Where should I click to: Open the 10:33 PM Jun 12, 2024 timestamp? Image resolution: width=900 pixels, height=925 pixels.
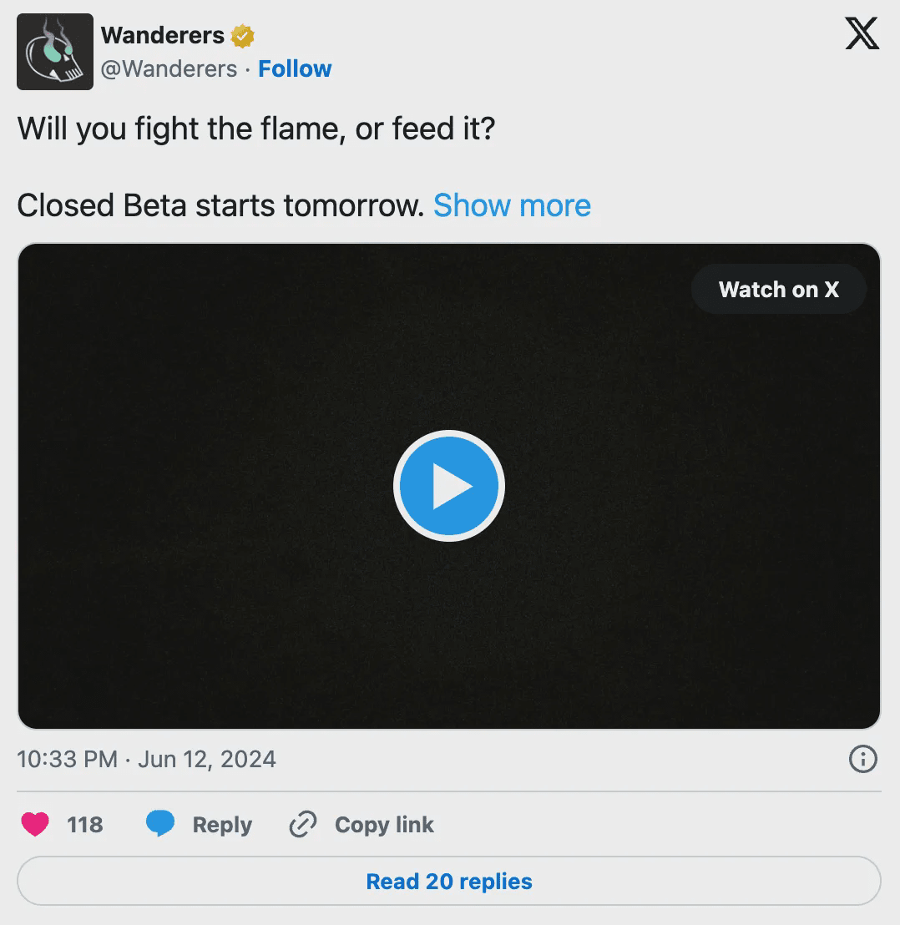point(146,760)
